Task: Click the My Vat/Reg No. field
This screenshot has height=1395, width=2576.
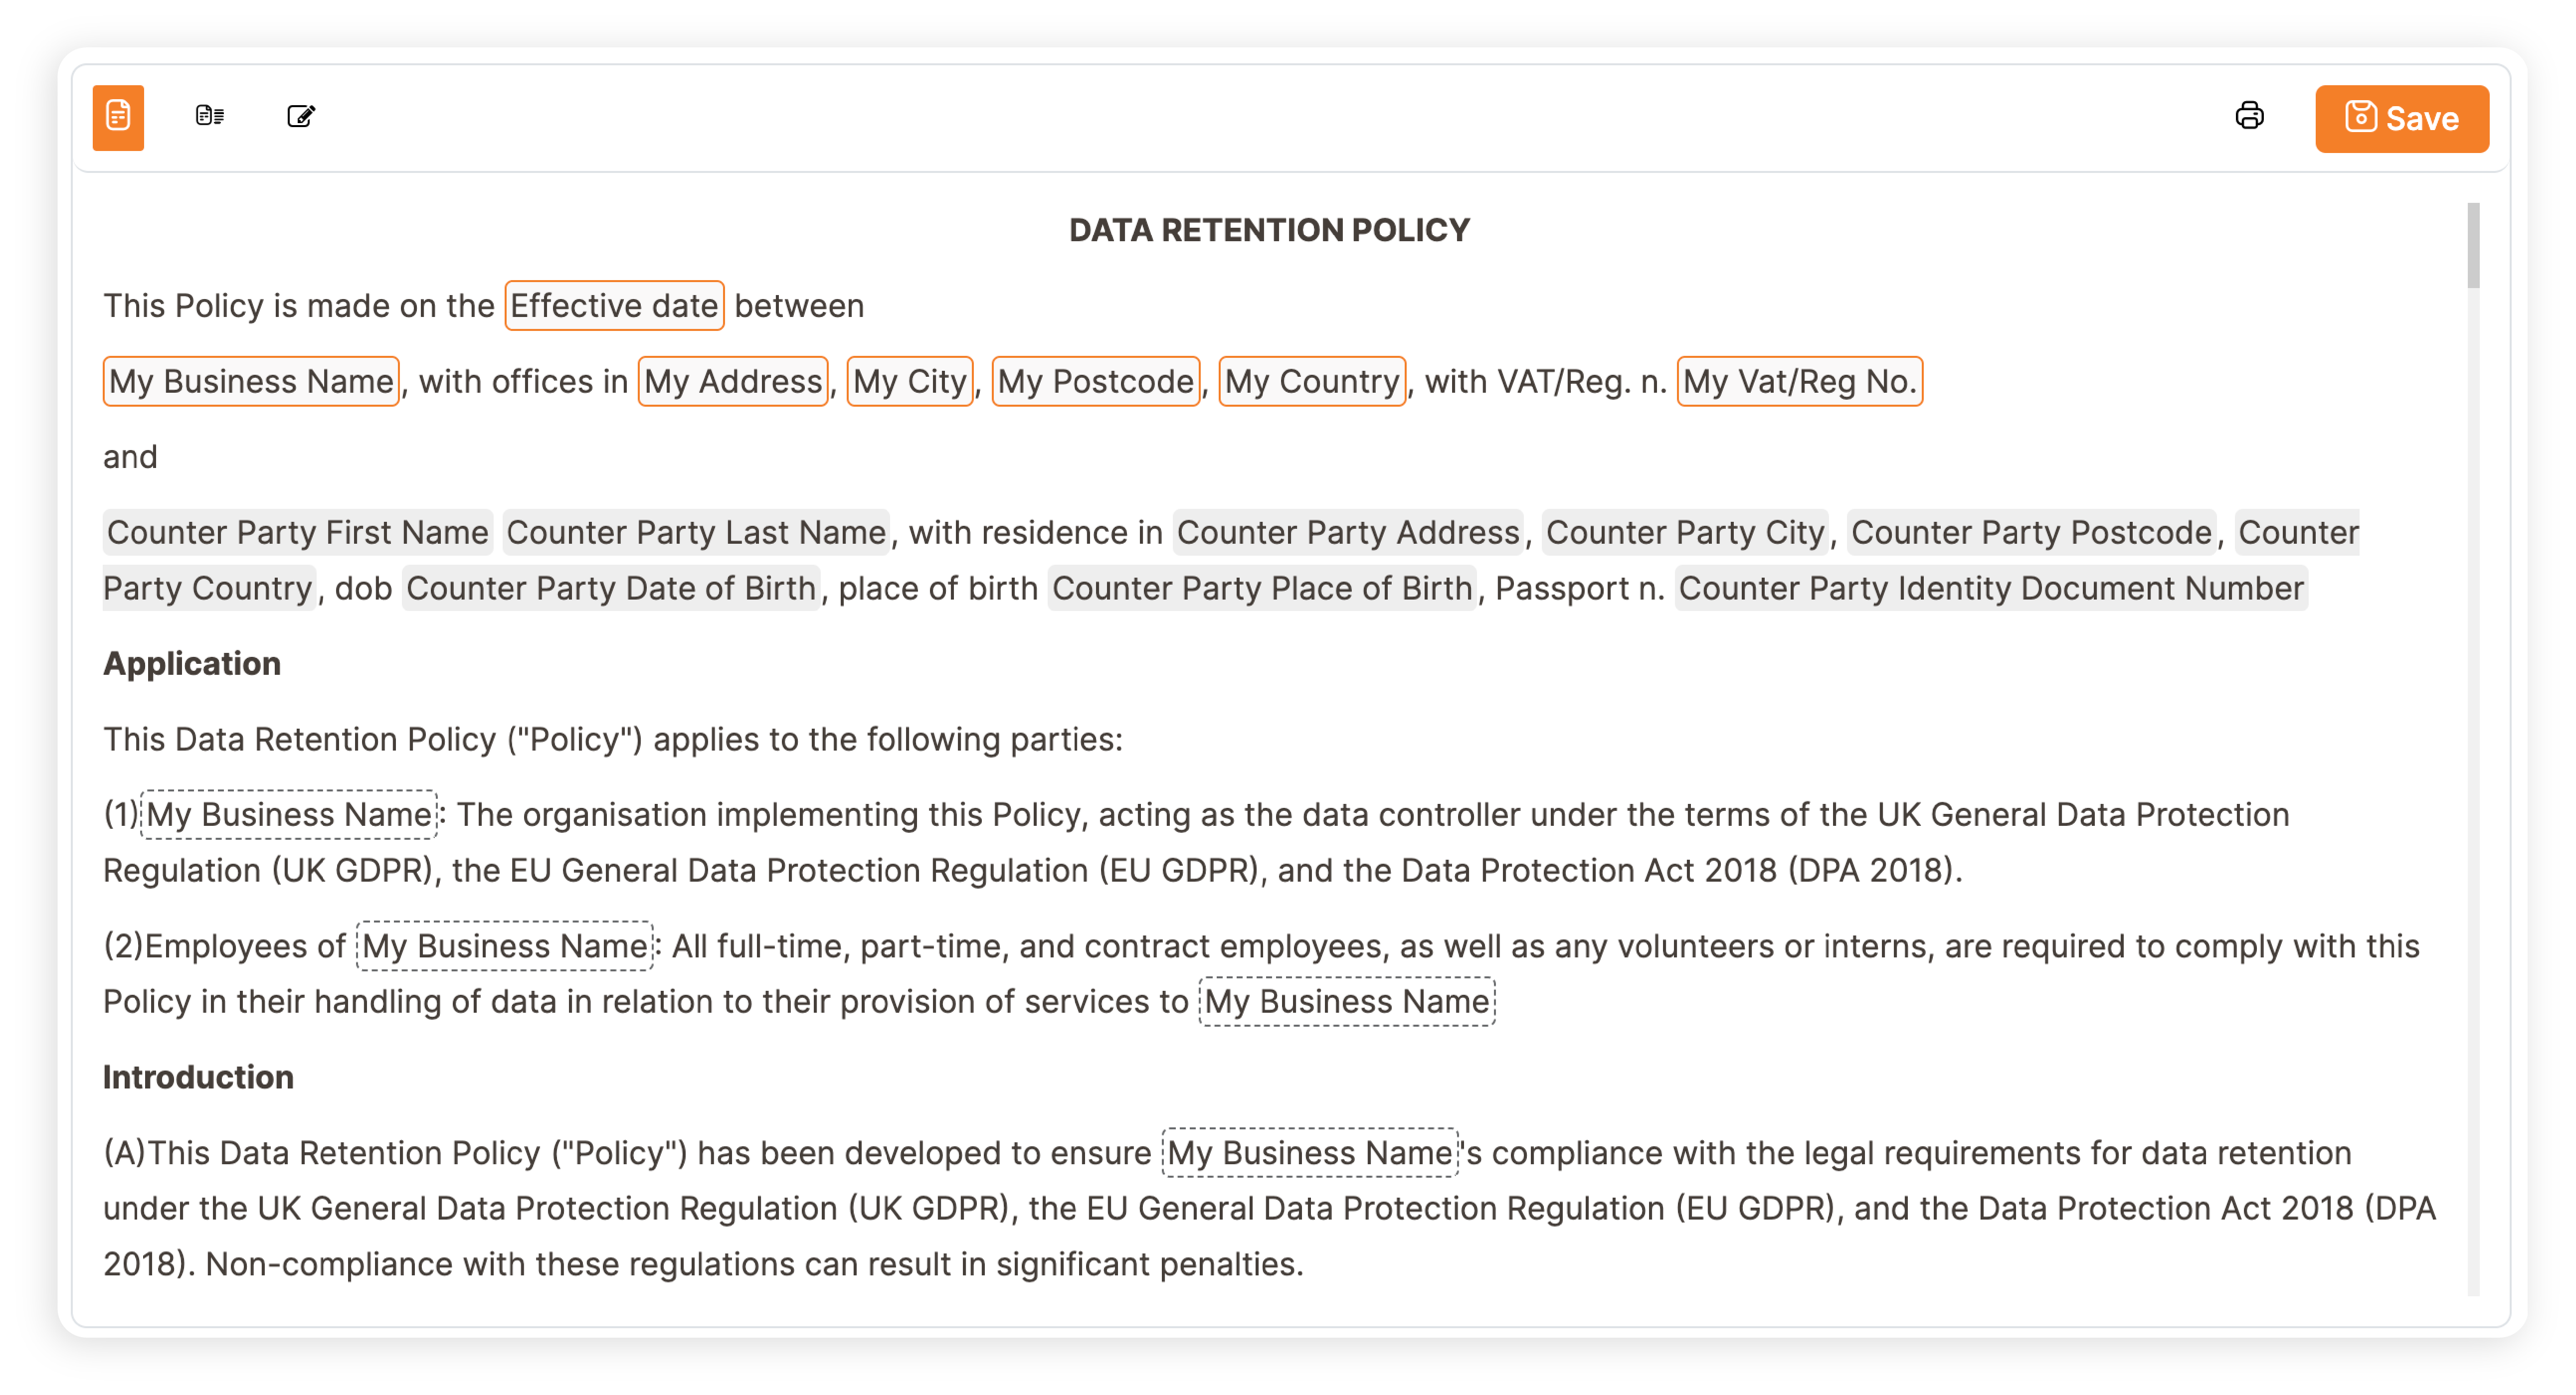Action: [x=1798, y=382]
